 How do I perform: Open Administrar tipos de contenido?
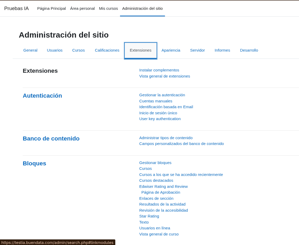166,138
